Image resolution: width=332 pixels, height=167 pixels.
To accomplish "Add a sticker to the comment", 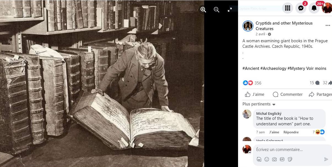I will (290, 159).
